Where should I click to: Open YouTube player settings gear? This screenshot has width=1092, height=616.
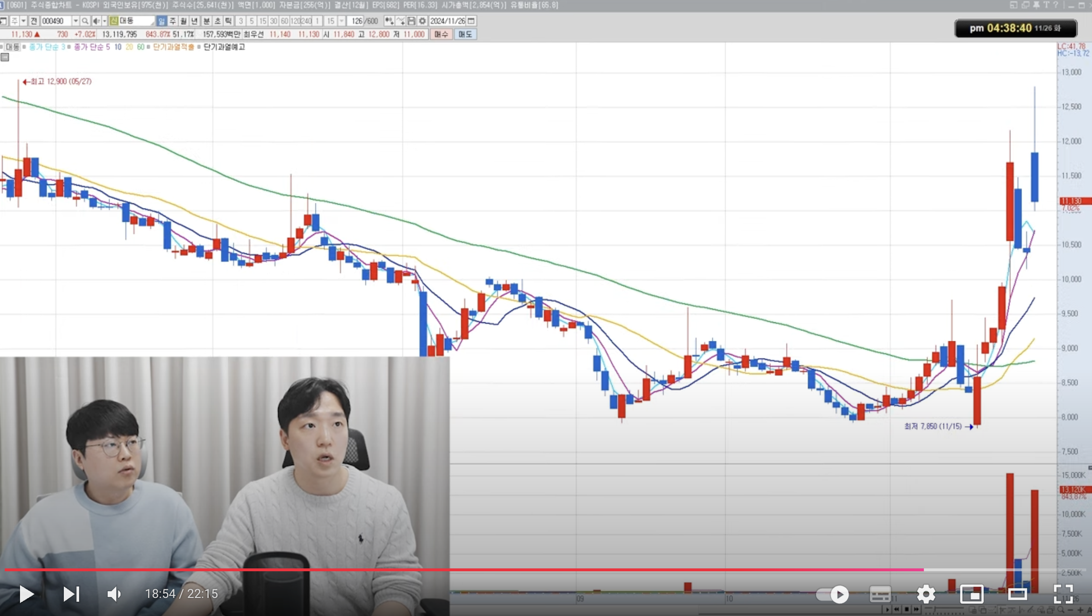point(926,594)
